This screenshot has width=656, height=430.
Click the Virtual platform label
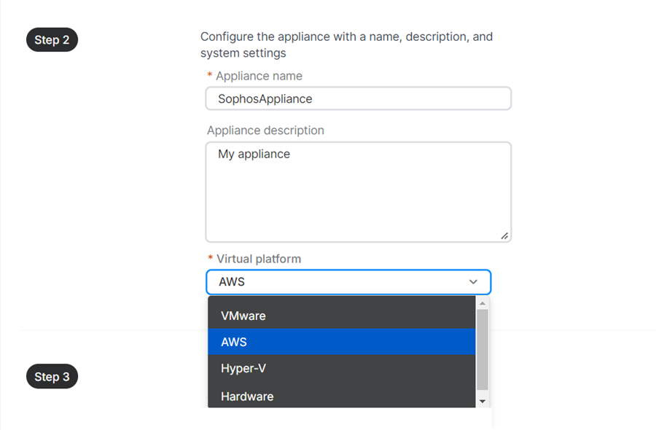pos(258,259)
